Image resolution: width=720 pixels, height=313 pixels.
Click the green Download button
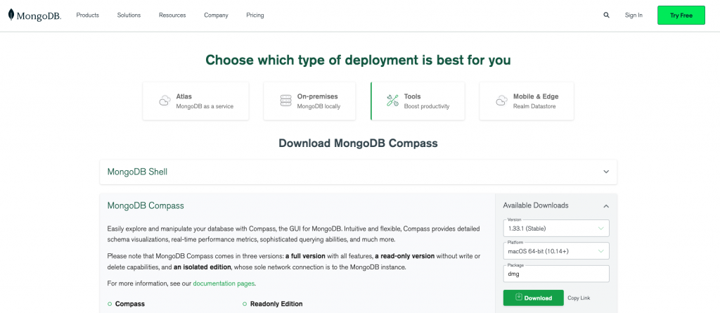pyautogui.click(x=533, y=298)
